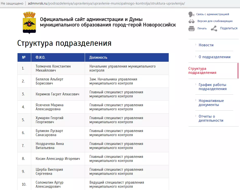Open Версия для слабовидящих link
This screenshot has width=240, height=190.
point(215,21)
